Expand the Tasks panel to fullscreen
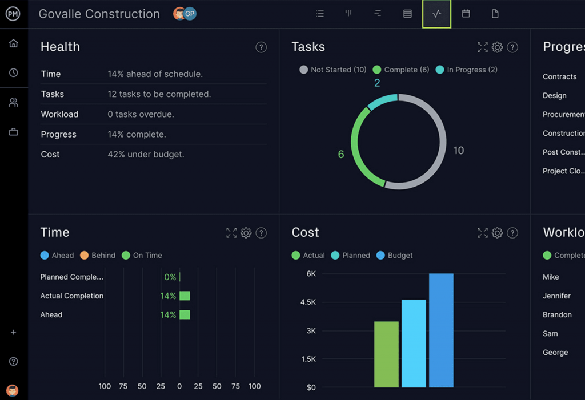Screen dimensions: 585x400 483,47
